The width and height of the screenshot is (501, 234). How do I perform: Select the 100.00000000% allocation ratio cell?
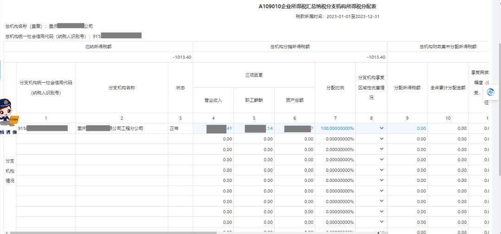[x=335, y=129]
